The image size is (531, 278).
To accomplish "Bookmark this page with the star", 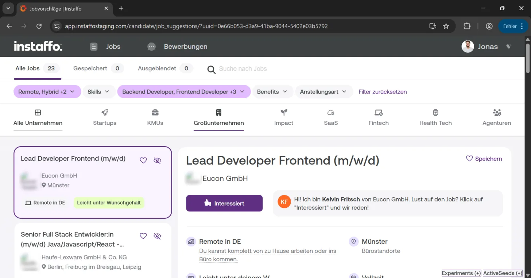I will coord(446,26).
